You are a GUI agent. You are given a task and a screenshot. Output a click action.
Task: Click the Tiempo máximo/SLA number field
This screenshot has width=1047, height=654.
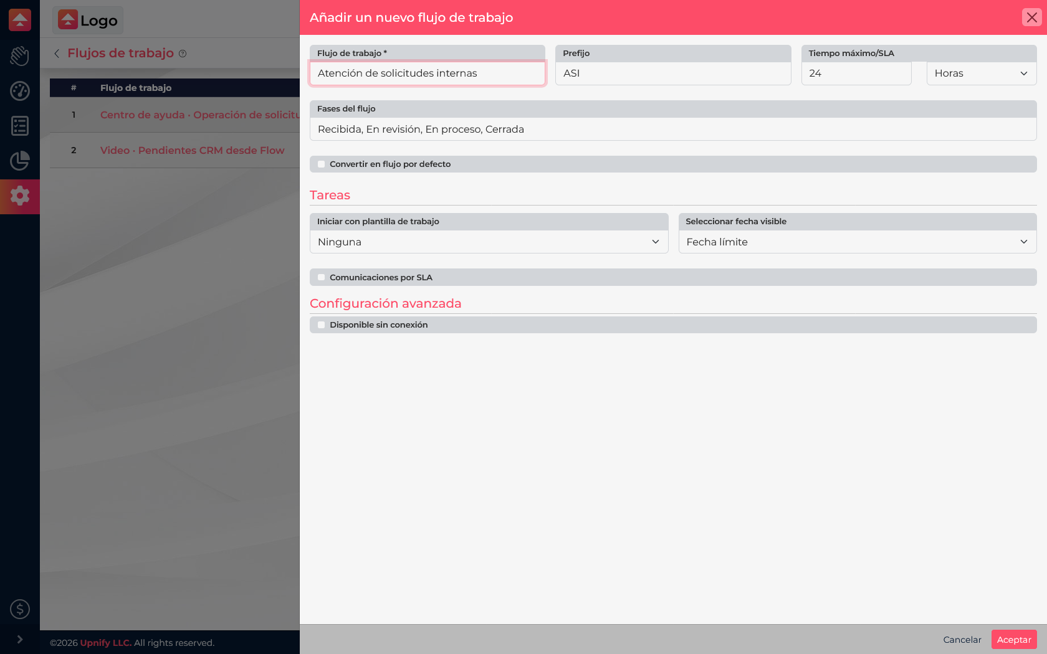click(856, 73)
